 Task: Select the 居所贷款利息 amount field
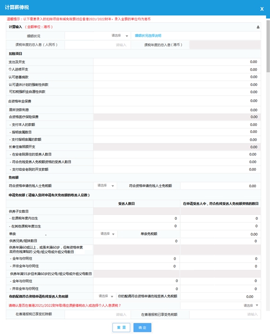(177, 110)
